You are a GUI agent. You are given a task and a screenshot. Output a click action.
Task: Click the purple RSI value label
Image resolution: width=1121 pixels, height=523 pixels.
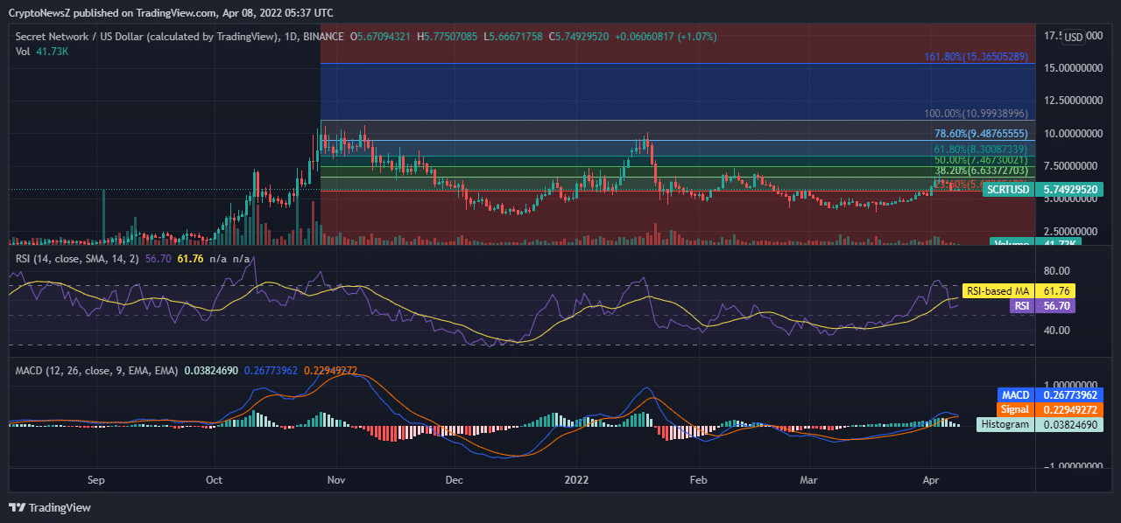click(x=1020, y=306)
